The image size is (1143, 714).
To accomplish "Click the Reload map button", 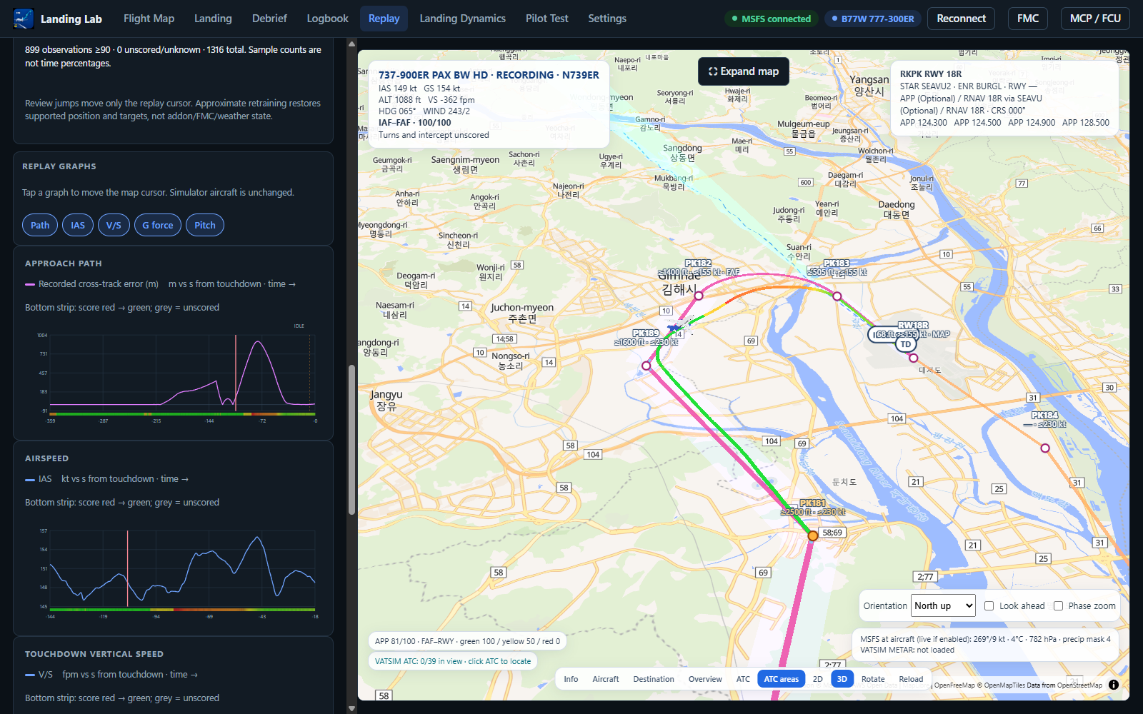I will point(911,679).
